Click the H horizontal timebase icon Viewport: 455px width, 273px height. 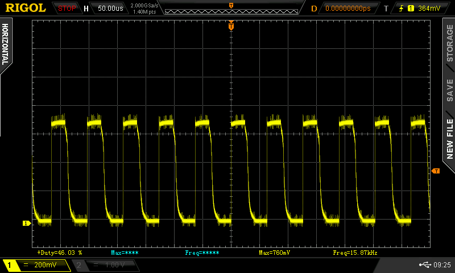[86, 9]
